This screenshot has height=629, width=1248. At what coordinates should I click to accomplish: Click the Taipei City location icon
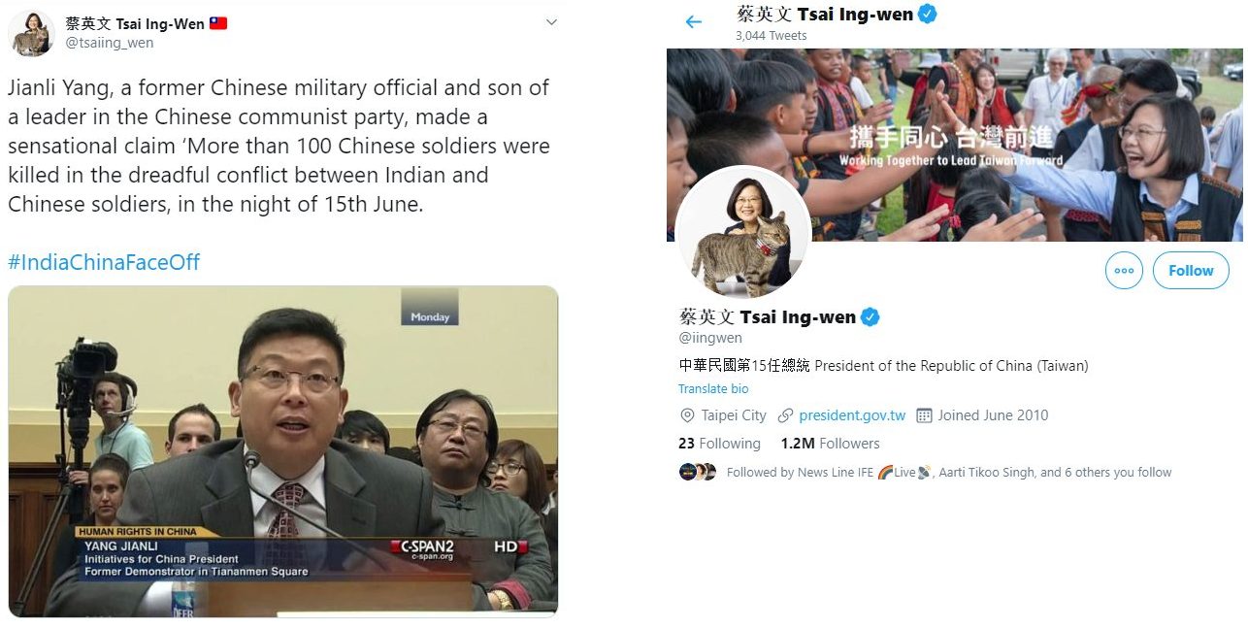pyautogui.click(x=687, y=415)
